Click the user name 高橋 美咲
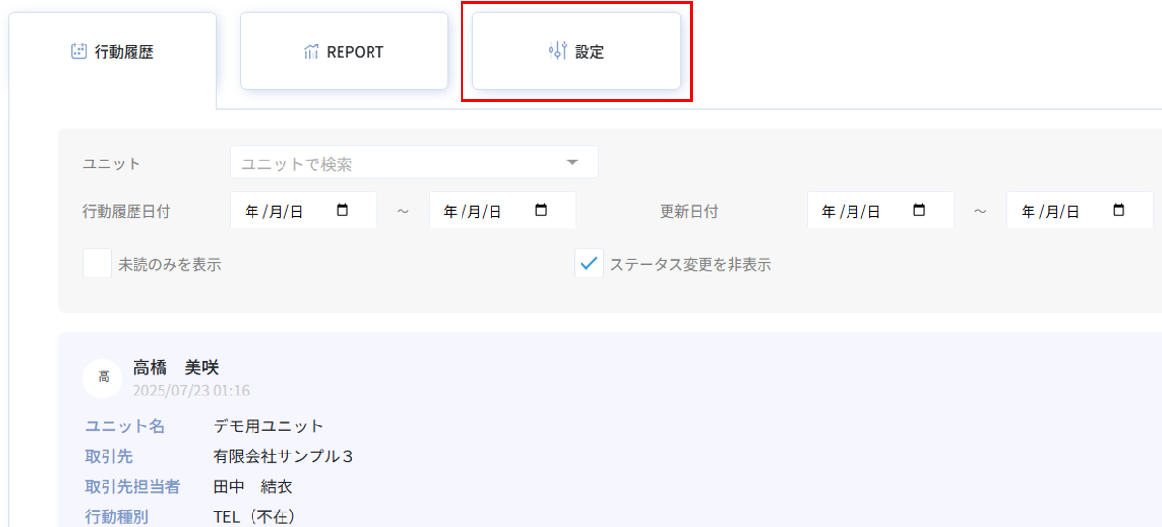Image resolution: width=1162 pixels, height=527 pixels. pyautogui.click(x=176, y=367)
